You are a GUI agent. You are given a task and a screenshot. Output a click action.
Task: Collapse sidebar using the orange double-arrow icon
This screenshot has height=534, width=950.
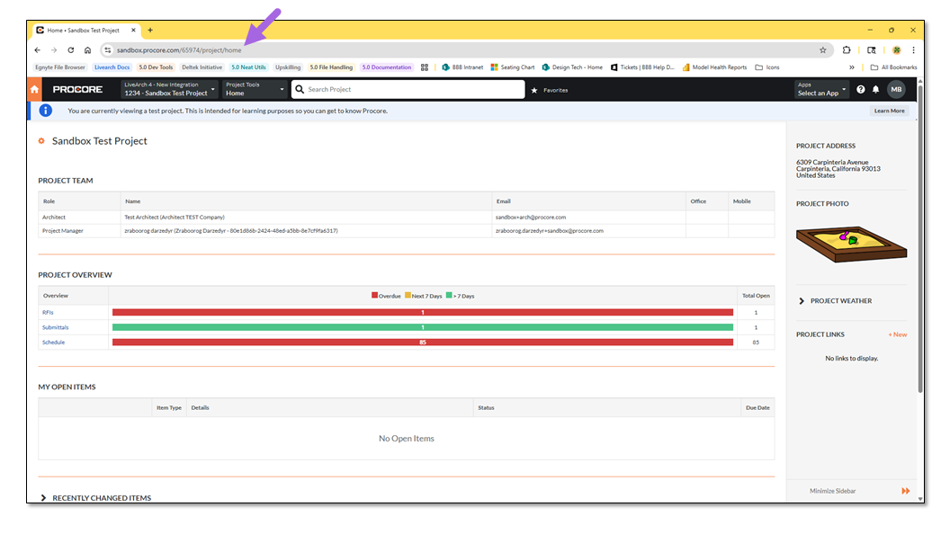[905, 491]
